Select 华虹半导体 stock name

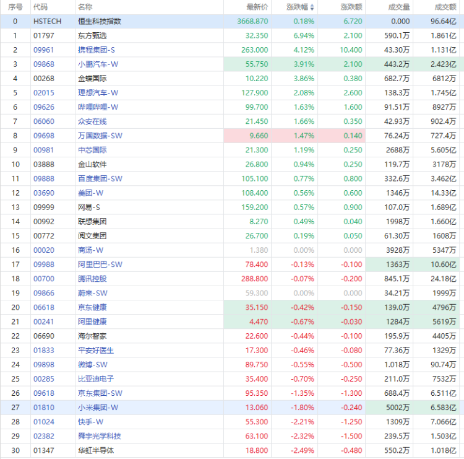(96, 450)
